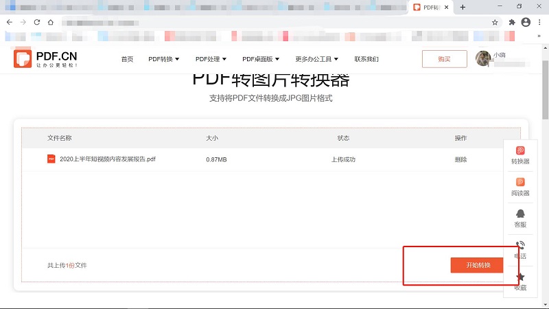Viewport: 549px width, 309px height.
Task: Click the 电话 phone icon in side panel
Action: pos(520,245)
